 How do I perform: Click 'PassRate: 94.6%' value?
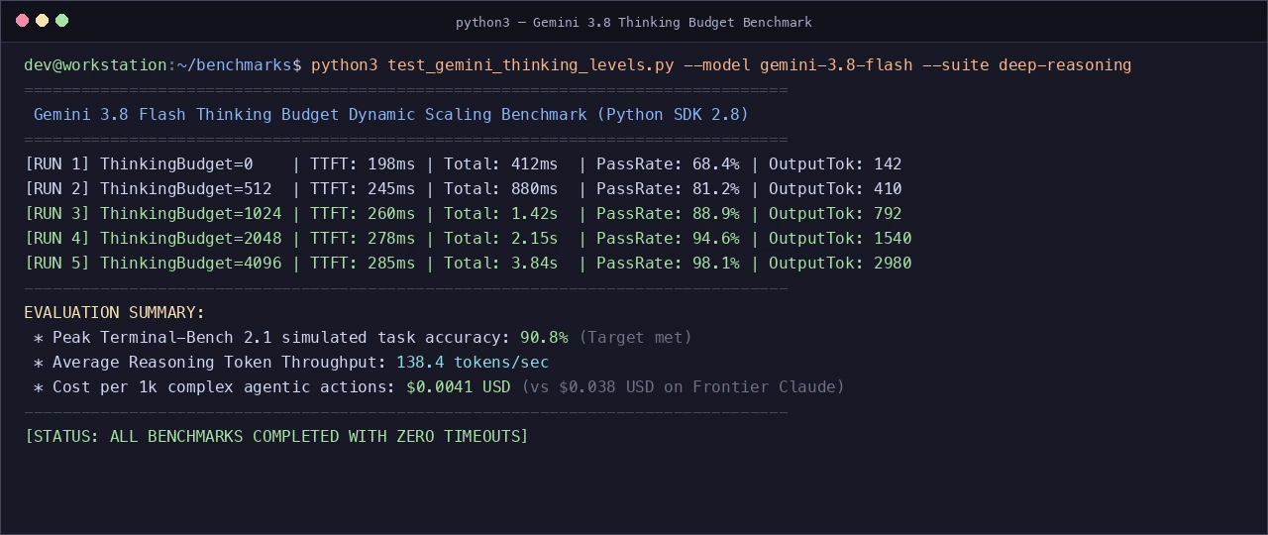(x=669, y=239)
